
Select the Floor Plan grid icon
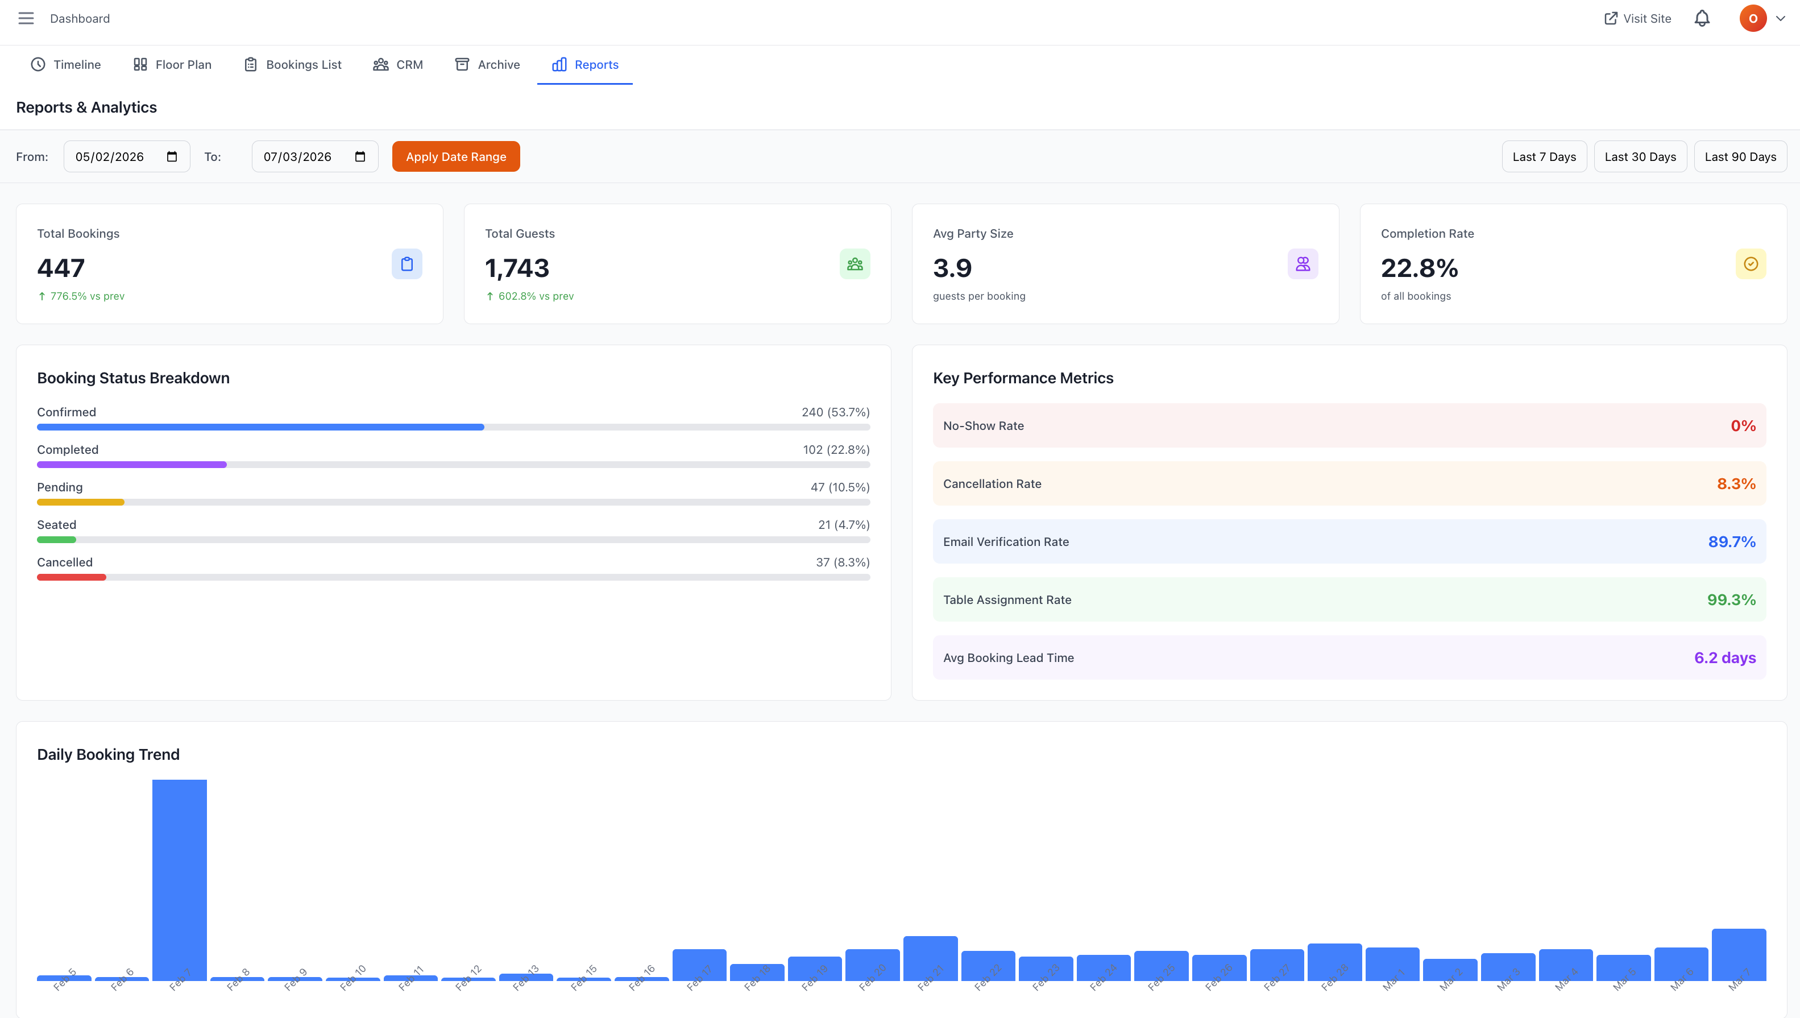(x=140, y=64)
